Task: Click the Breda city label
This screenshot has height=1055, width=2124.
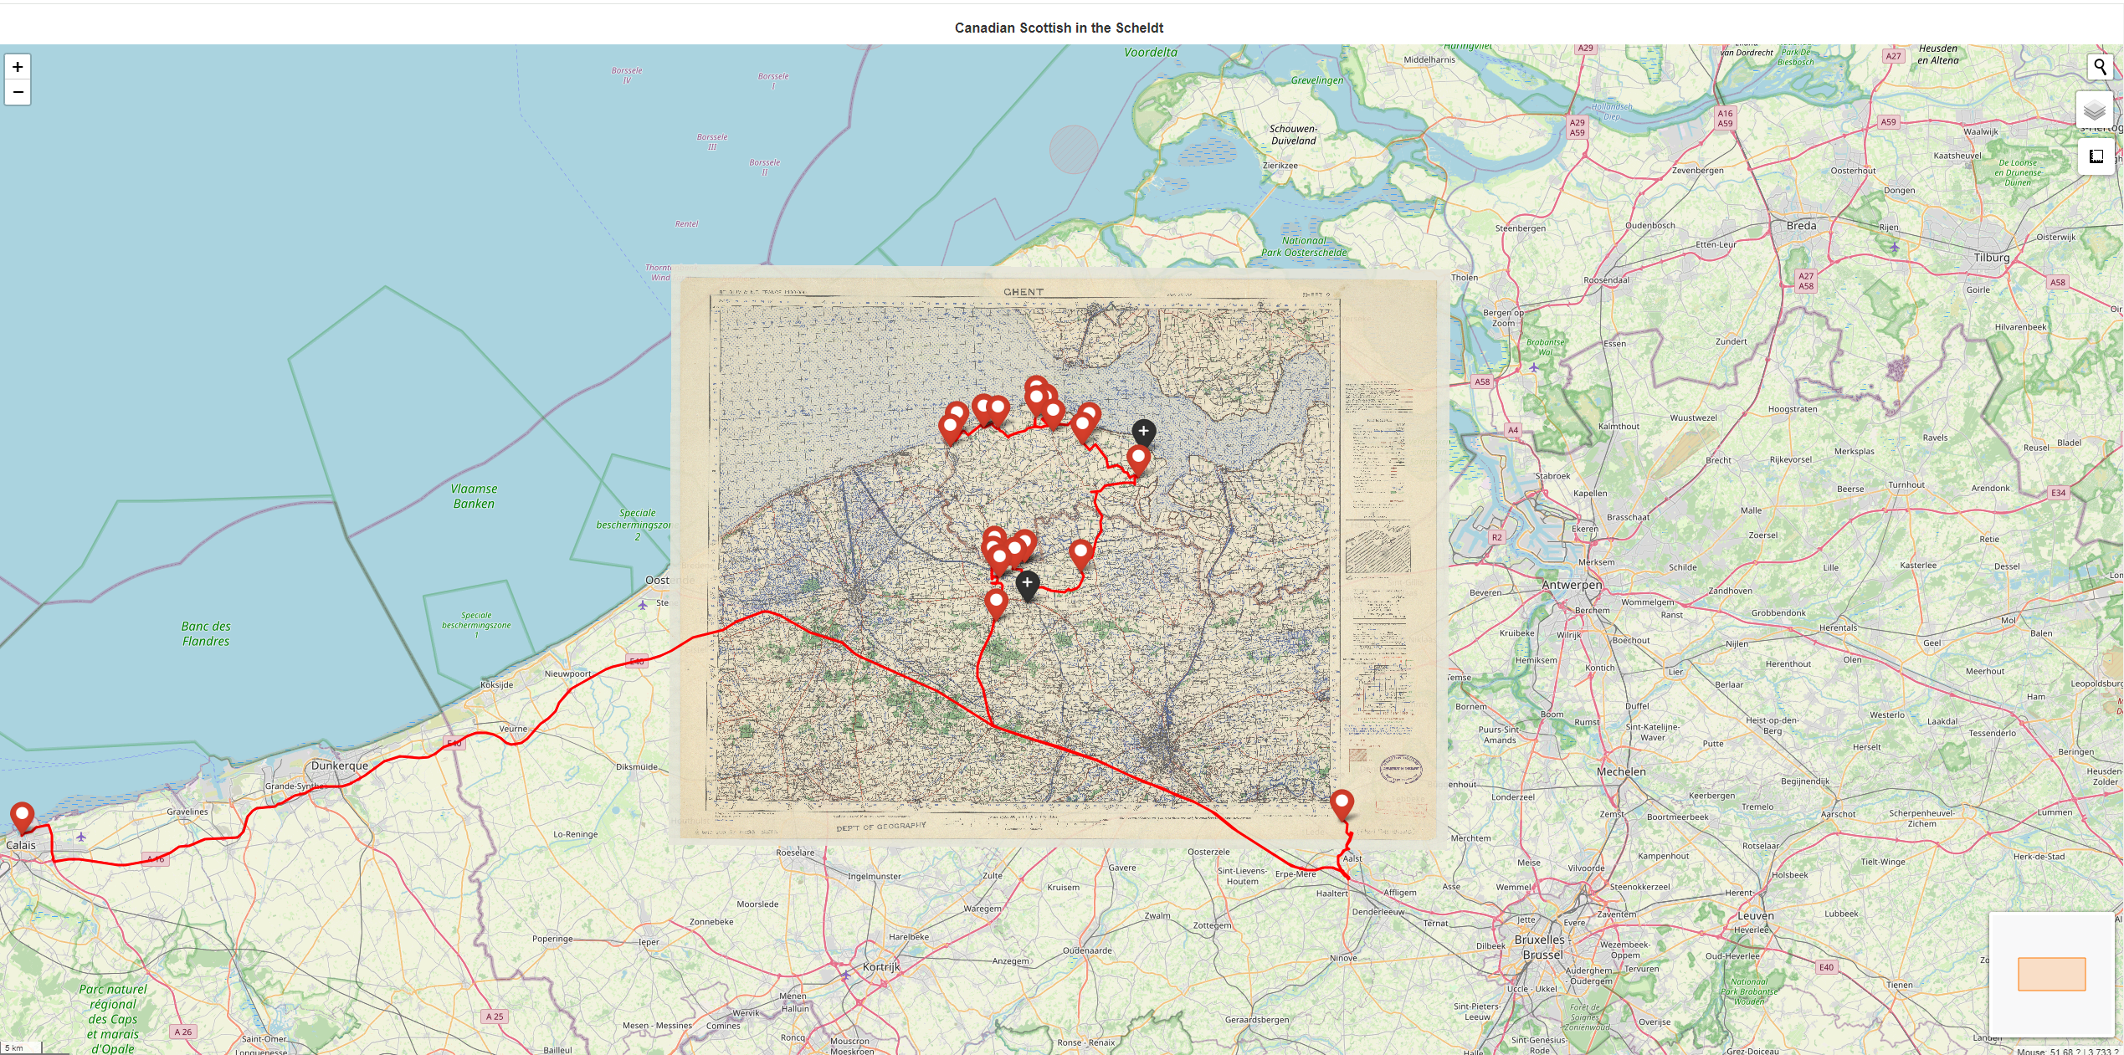Action: (1801, 226)
